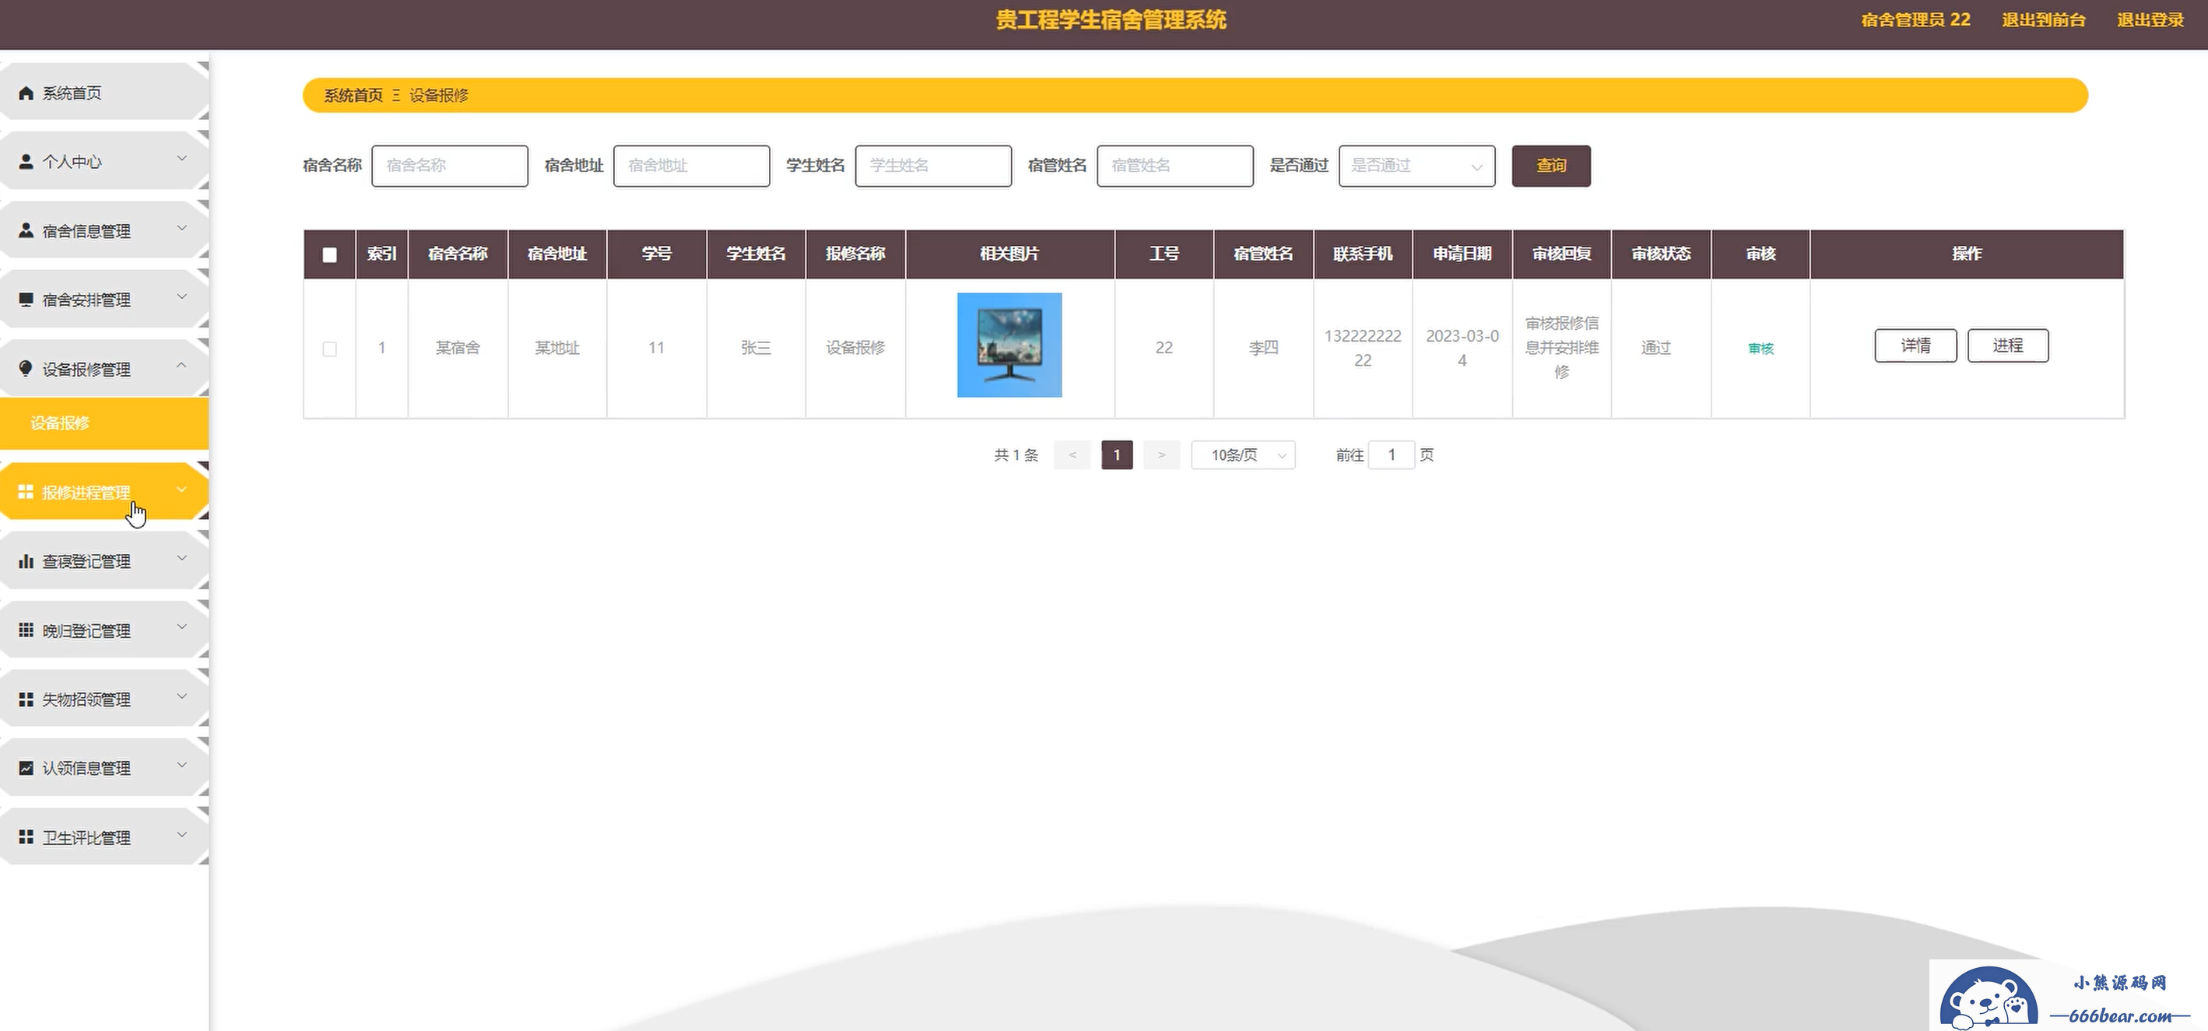The width and height of the screenshot is (2208, 1031).
Task: Open the 查寝登记管理 menu label
Action: pos(86,561)
